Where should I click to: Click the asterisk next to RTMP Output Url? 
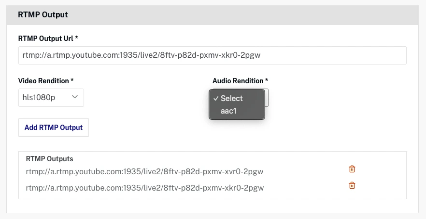tap(76, 38)
